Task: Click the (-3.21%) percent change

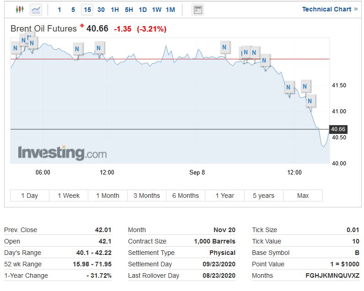Action: (x=151, y=29)
